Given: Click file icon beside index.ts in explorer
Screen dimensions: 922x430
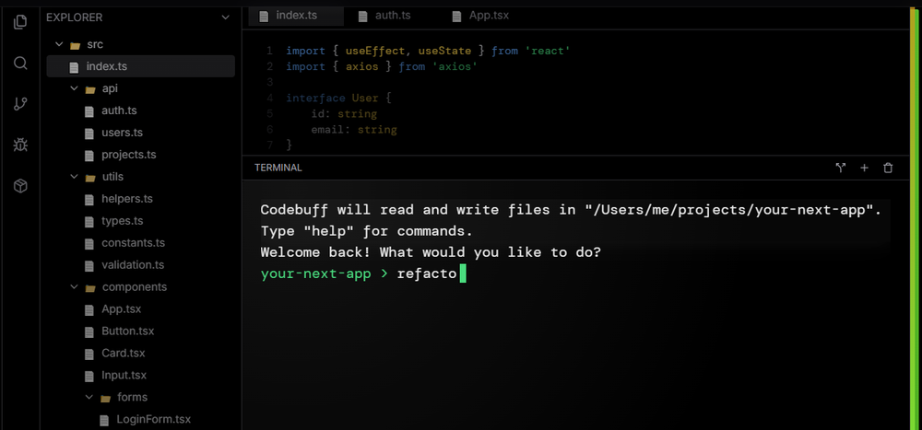Looking at the screenshot, I should [x=74, y=67].
